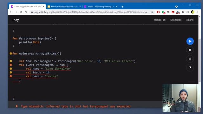Open the browser home page icon
203x114 pixels.
point(26,12)
